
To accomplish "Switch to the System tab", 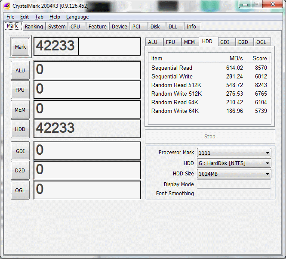I will point(57,27).
